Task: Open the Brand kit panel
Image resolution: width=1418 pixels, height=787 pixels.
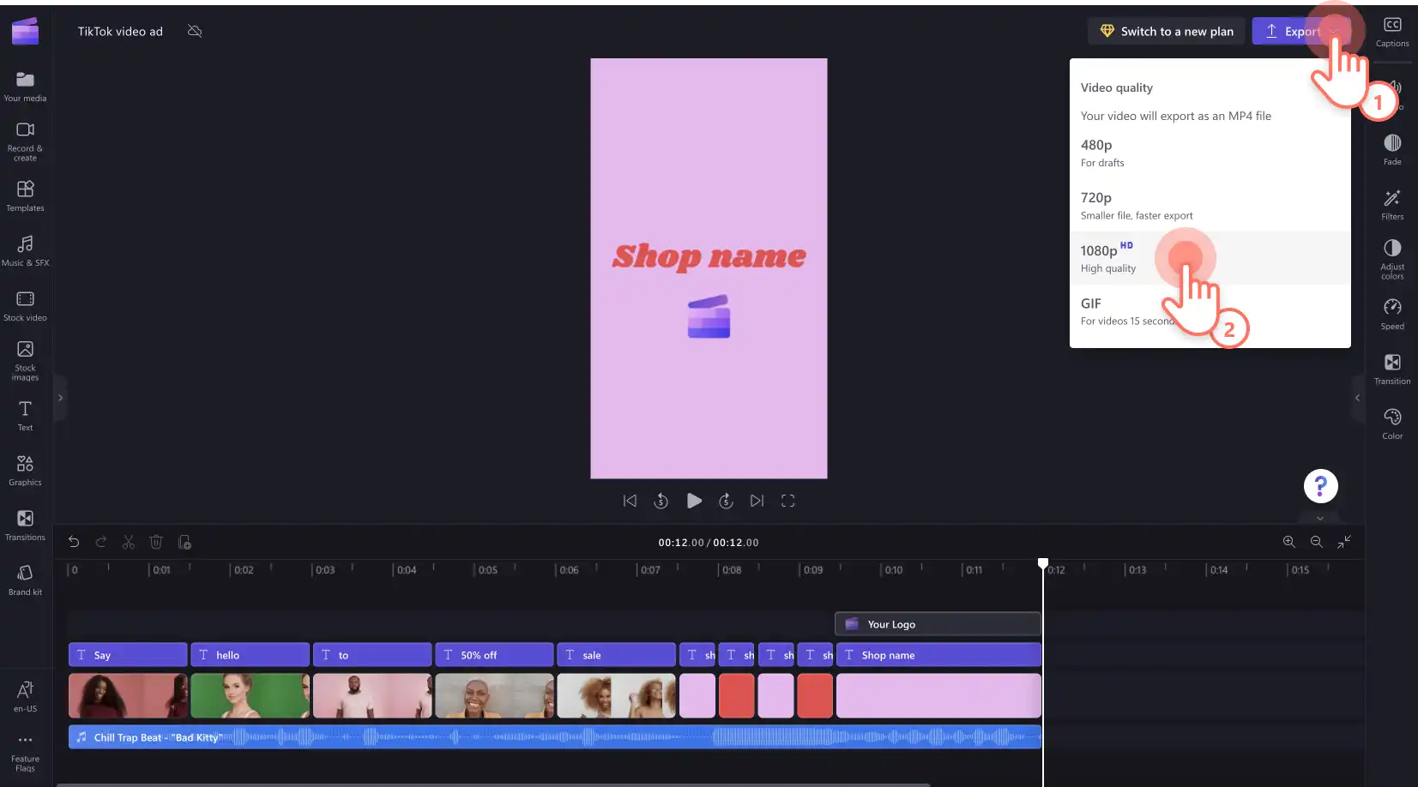Action: tap(25, 580)
